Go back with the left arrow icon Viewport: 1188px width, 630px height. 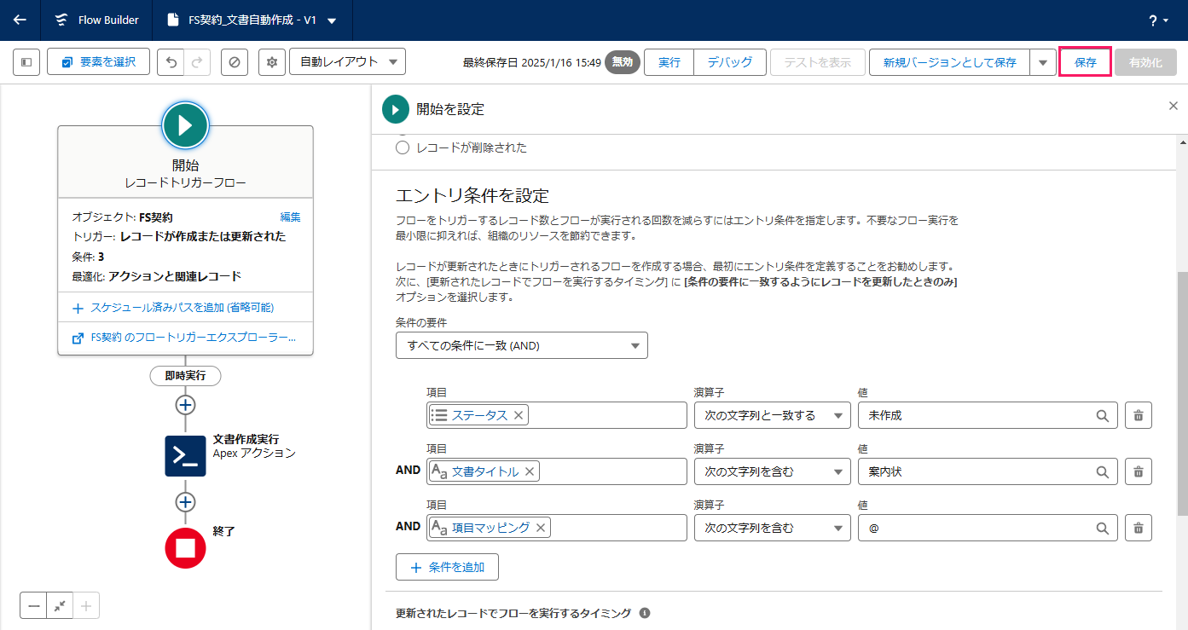coord(20,20)
